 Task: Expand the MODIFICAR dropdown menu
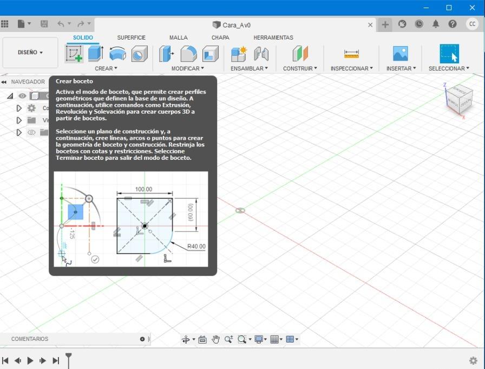click(187, 68)
